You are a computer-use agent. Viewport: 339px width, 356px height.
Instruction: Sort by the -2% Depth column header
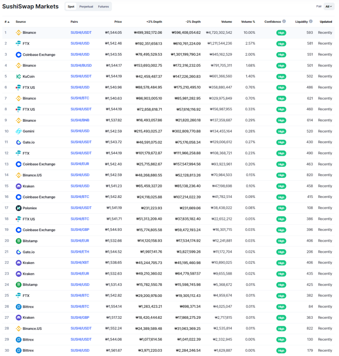pos(193,22)
